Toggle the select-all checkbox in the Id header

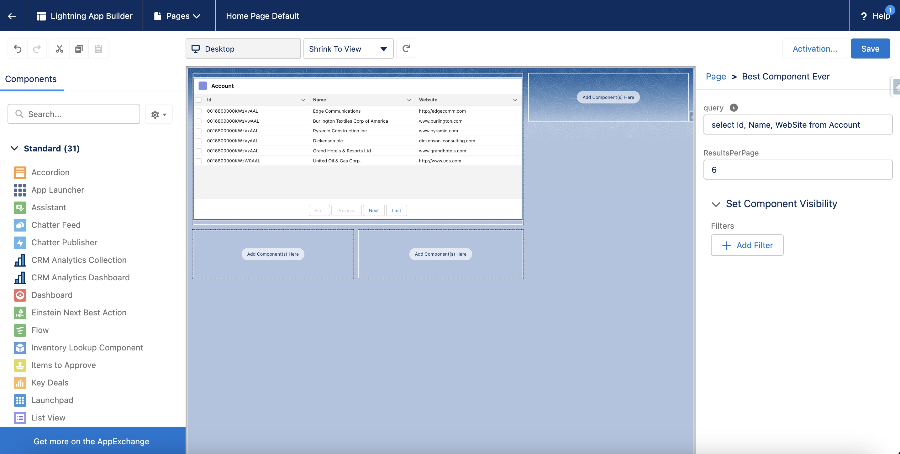click(x=199, y=100)
